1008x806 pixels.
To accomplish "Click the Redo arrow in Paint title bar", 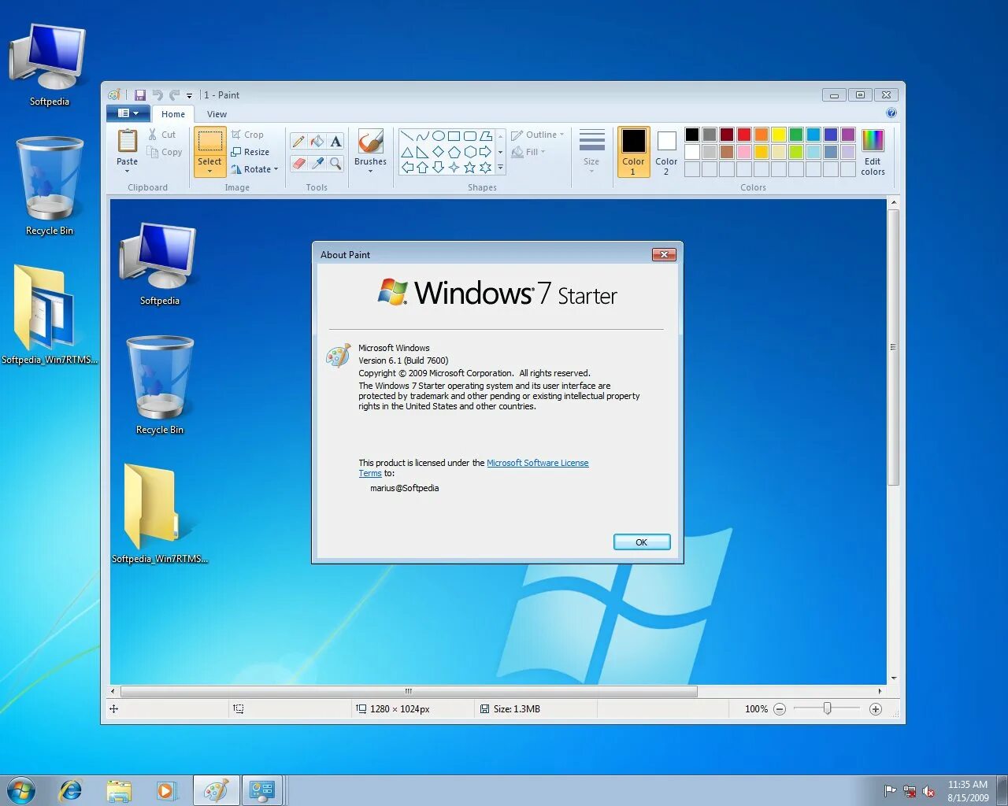I will coord(174,95).
